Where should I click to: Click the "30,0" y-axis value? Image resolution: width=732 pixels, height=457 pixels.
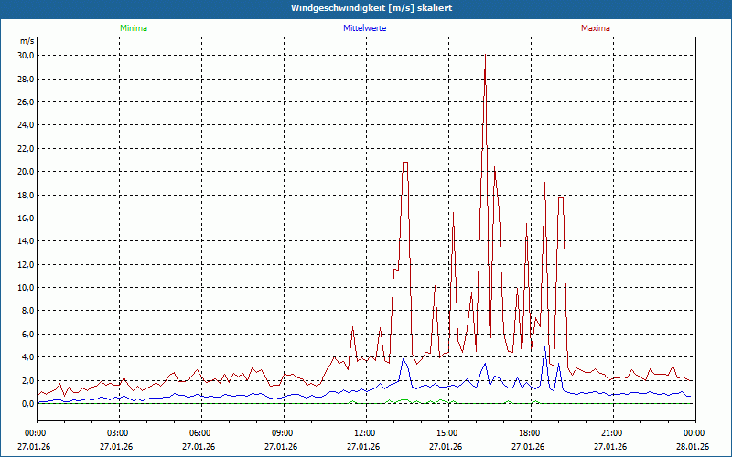(26, 56)
